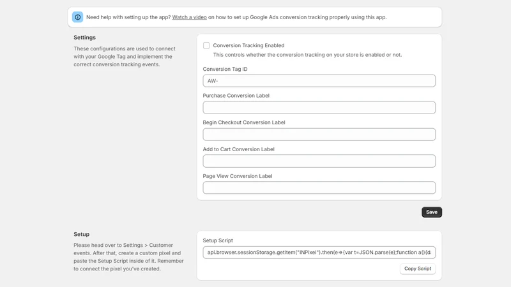Save the conversion tracking settings
Screen dimensions: 511x287
432,212
